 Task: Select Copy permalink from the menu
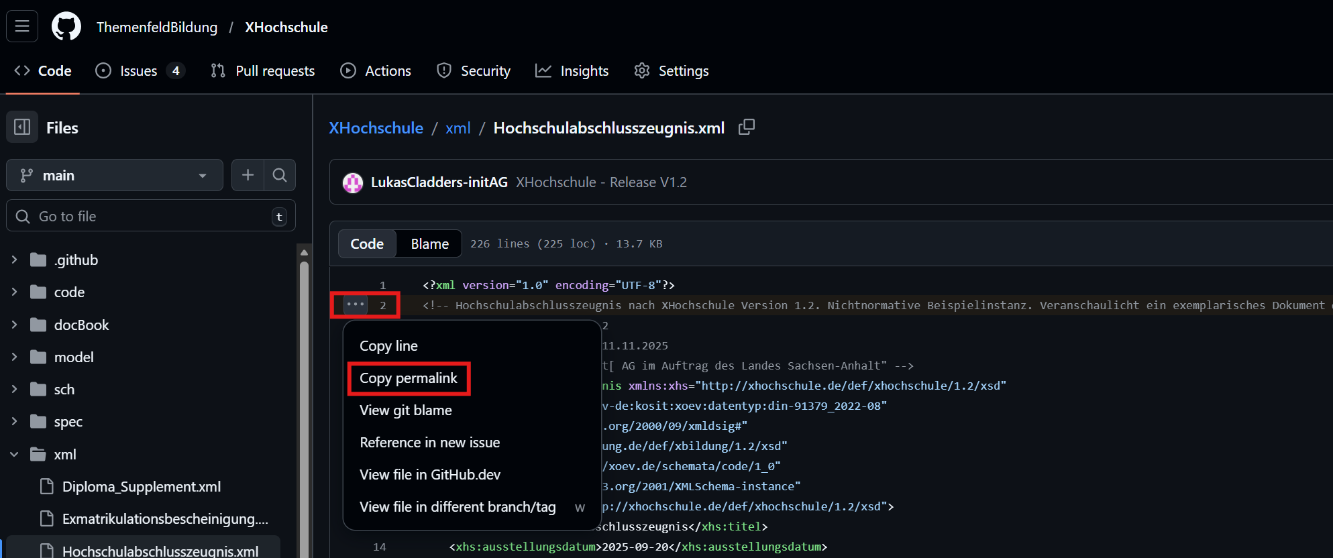[x=408, y=378]
